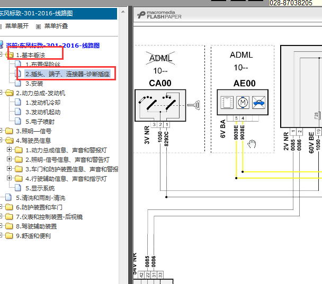Click the folder icon of 3.照明—信号
Viewport: 322px width, 284px height.
[9, 131]
